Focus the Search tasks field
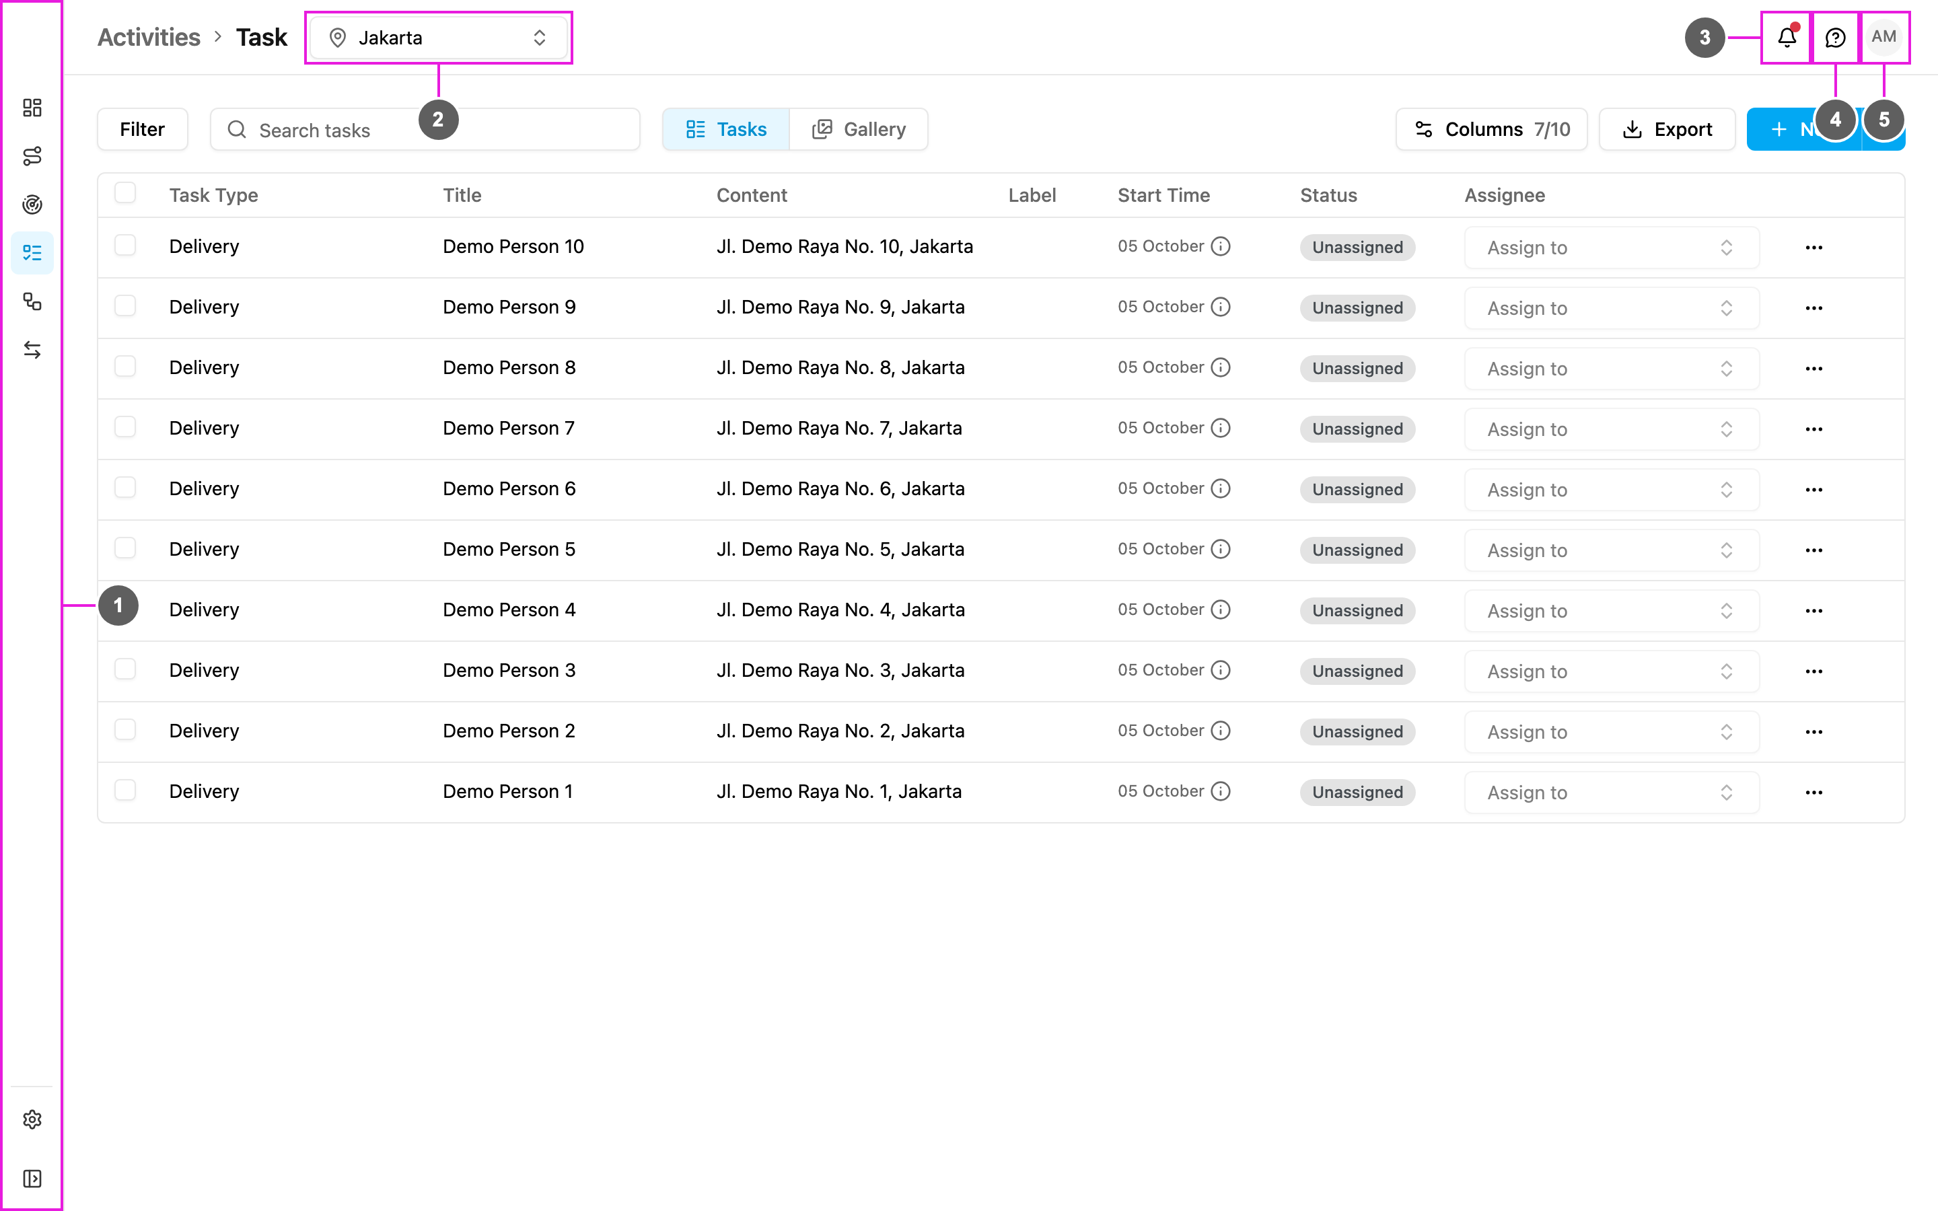The width and height of the screenshot is (1938, 1211). [425, 129]
